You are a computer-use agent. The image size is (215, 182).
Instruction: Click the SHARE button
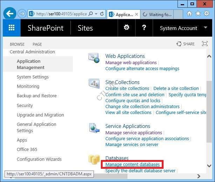pos(186,44)
